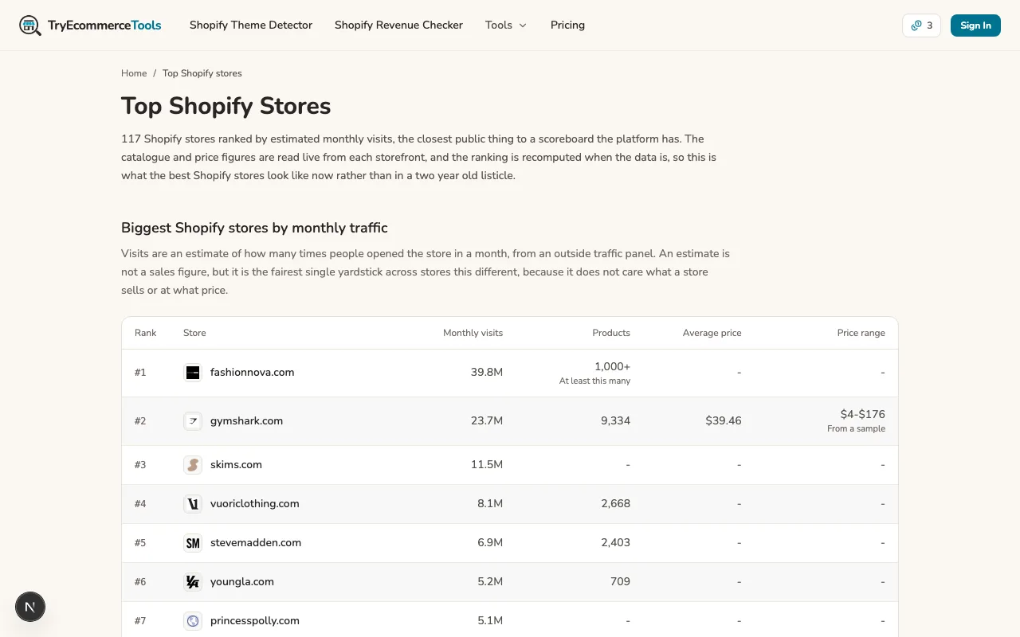Screen dimensions: 1020x637
Task: Go to the Pricing page
Action: (567, 25)
